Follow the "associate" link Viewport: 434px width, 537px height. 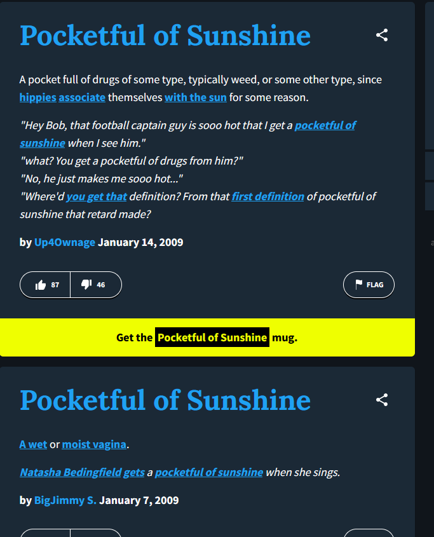tap(82, 98)
